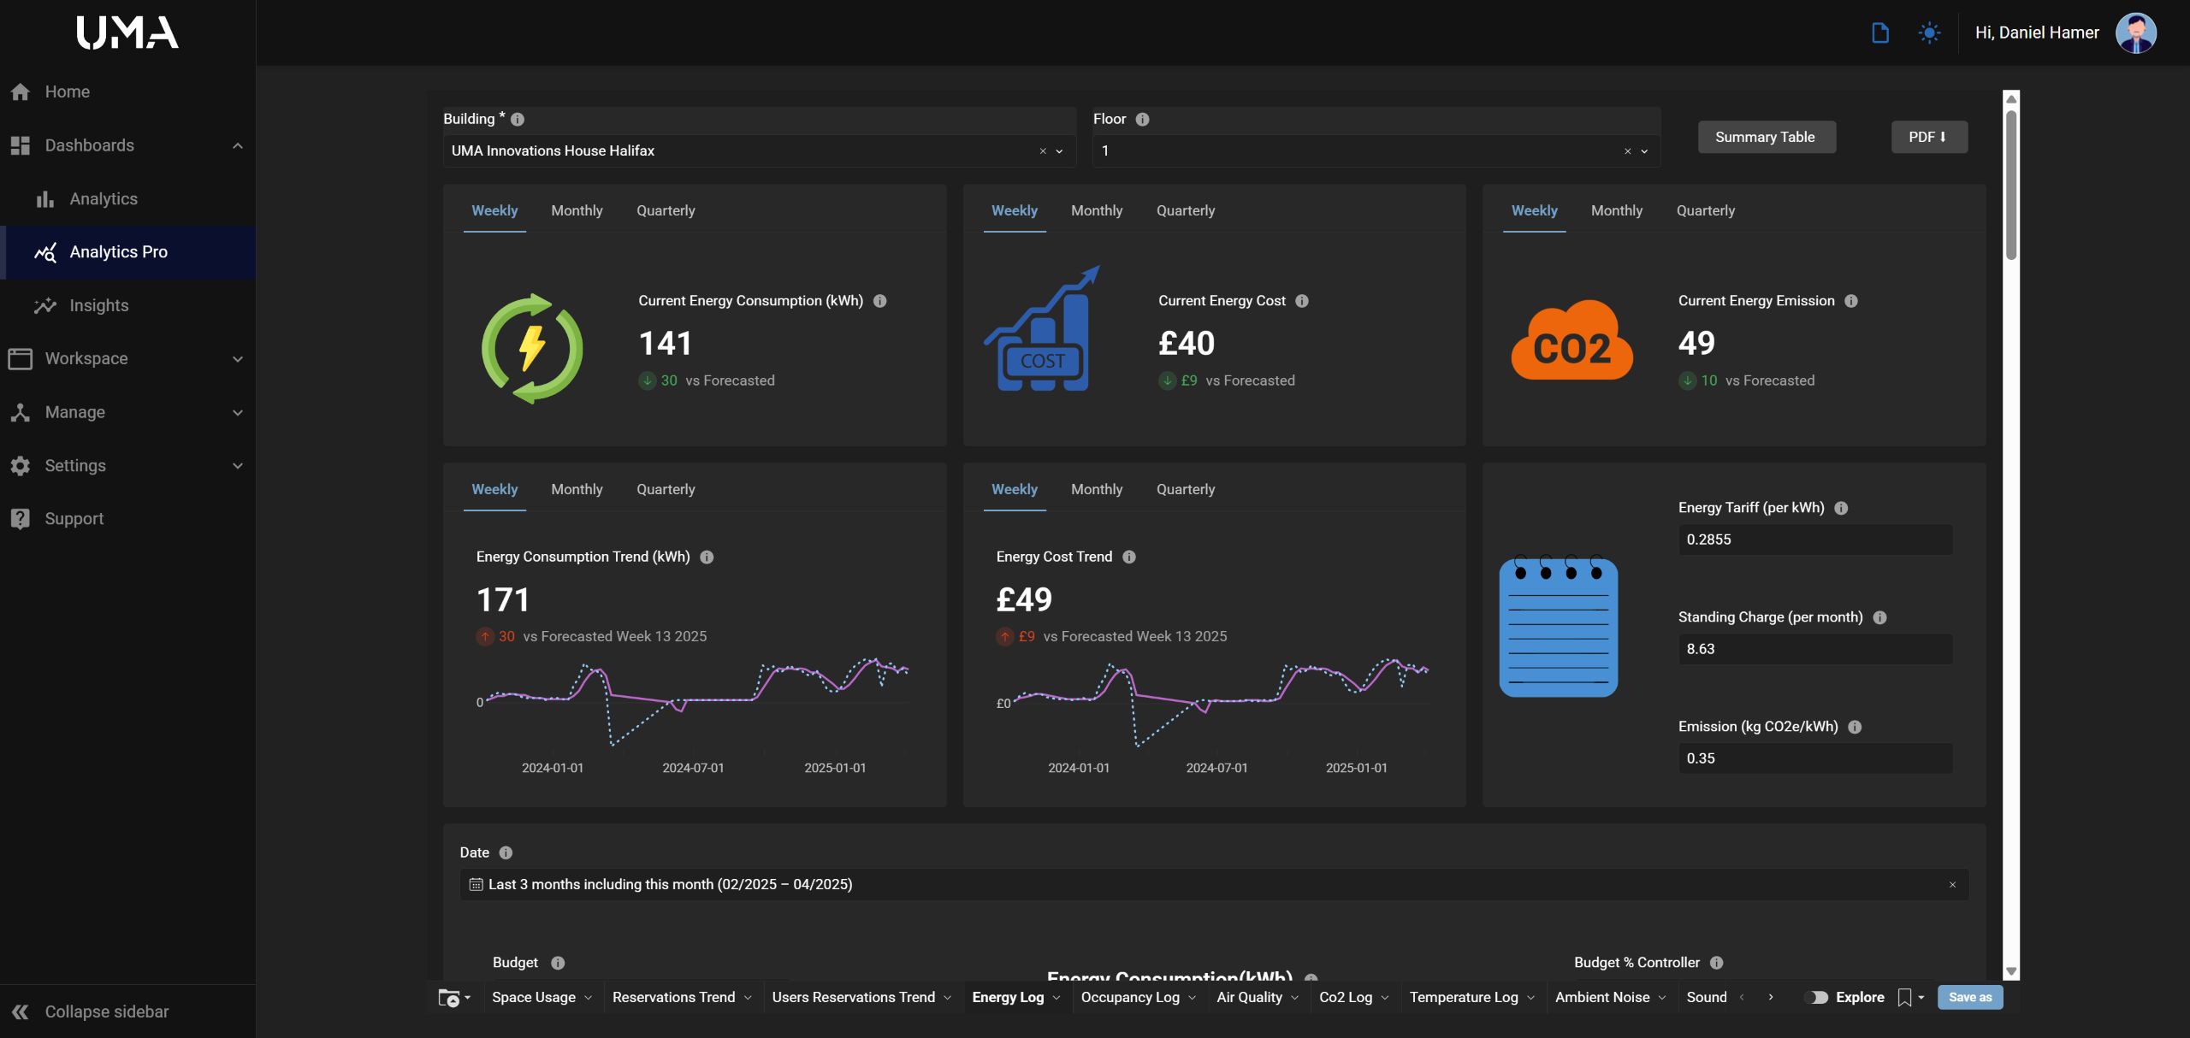The image size is (2190, 1038).
Task: Clear the Building selection with the x
Action: click(1043, 151)
